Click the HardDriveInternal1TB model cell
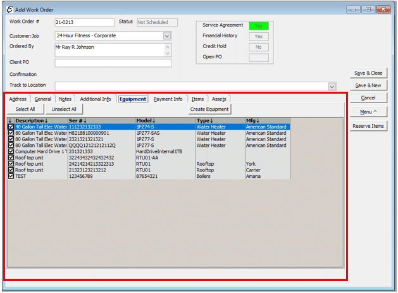This screenshot has width=398, height=293. [165, 151]
